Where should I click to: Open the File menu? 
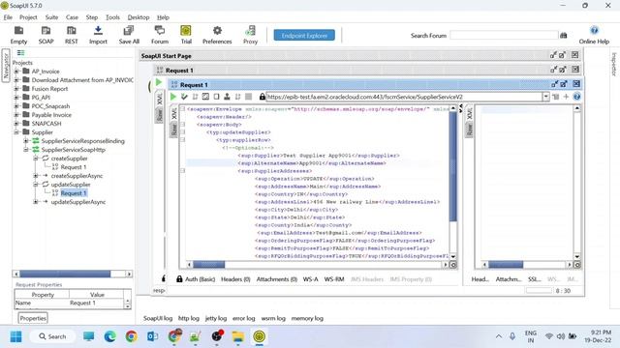(8, 17)
